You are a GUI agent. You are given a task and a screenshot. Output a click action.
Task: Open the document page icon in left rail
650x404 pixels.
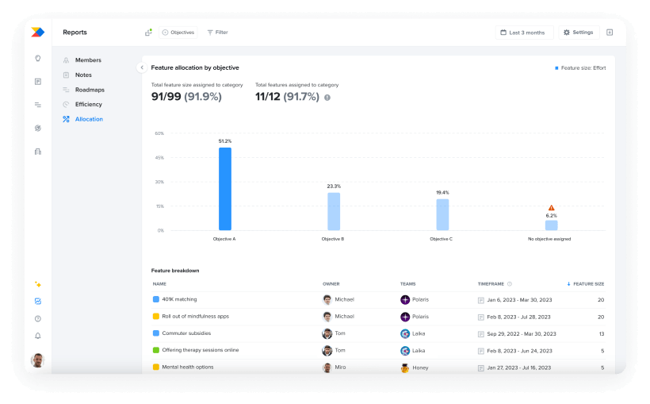coord(38,82)
